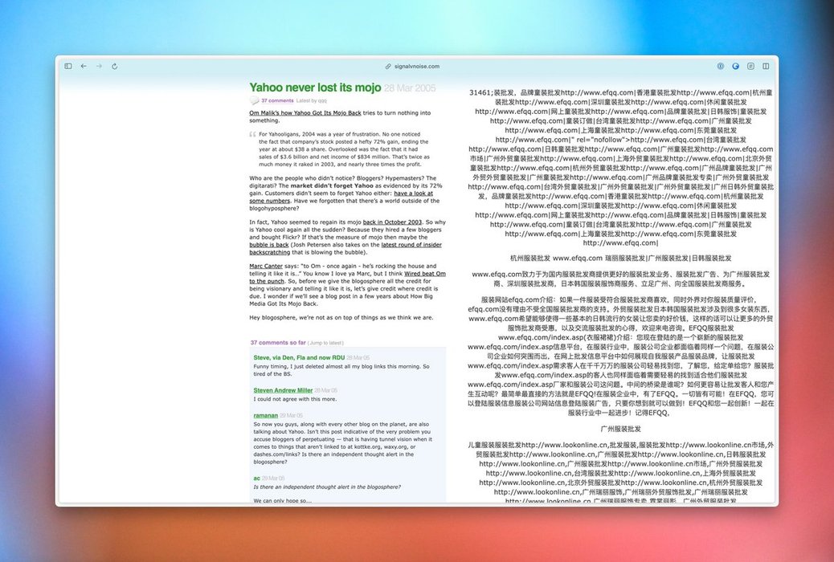Open the 'bubble is back' link
This screenshot has height=562, width=834.
coord(269,245)
